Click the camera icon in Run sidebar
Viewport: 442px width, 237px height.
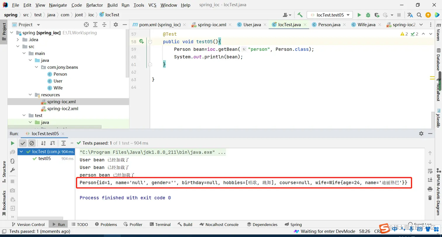pyautogui.click(x=13, y=190)
